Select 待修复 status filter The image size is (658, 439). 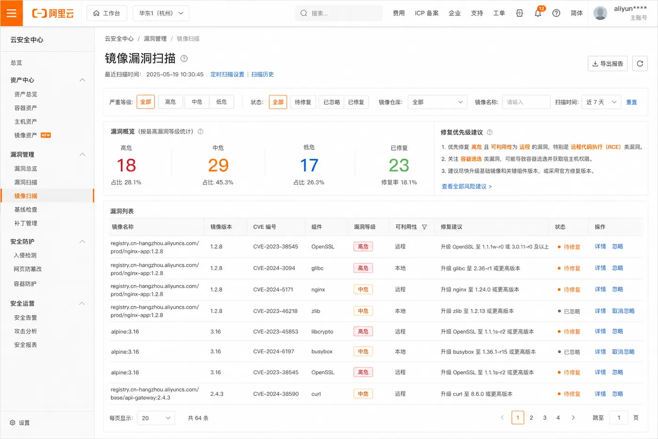click(x=303, y=102)
